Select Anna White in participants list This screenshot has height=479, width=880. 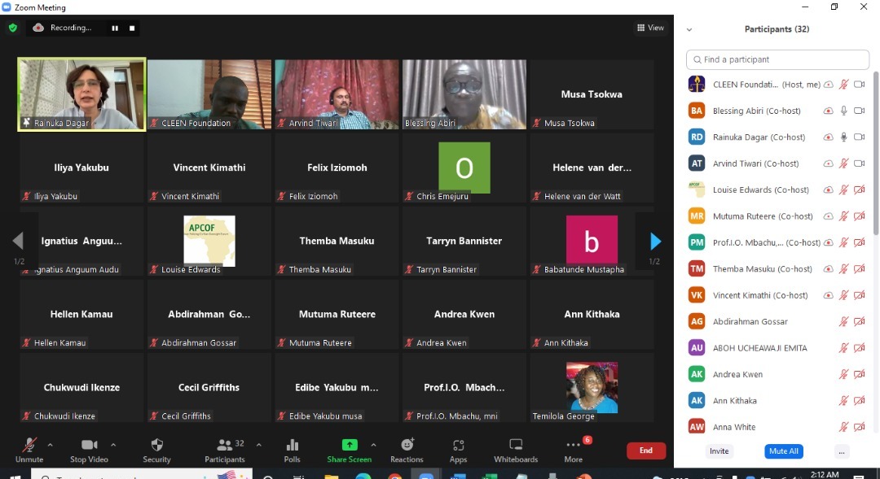tap(777, 427)
